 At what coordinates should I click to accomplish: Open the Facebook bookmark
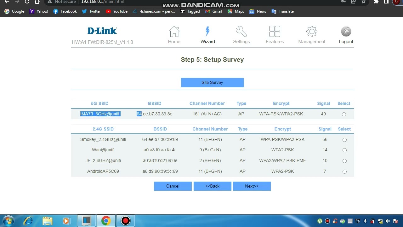(x=65, y=11)
